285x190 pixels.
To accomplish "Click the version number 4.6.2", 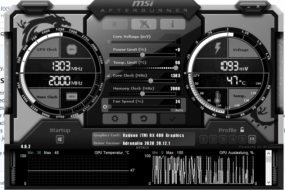I will point(26,146).
